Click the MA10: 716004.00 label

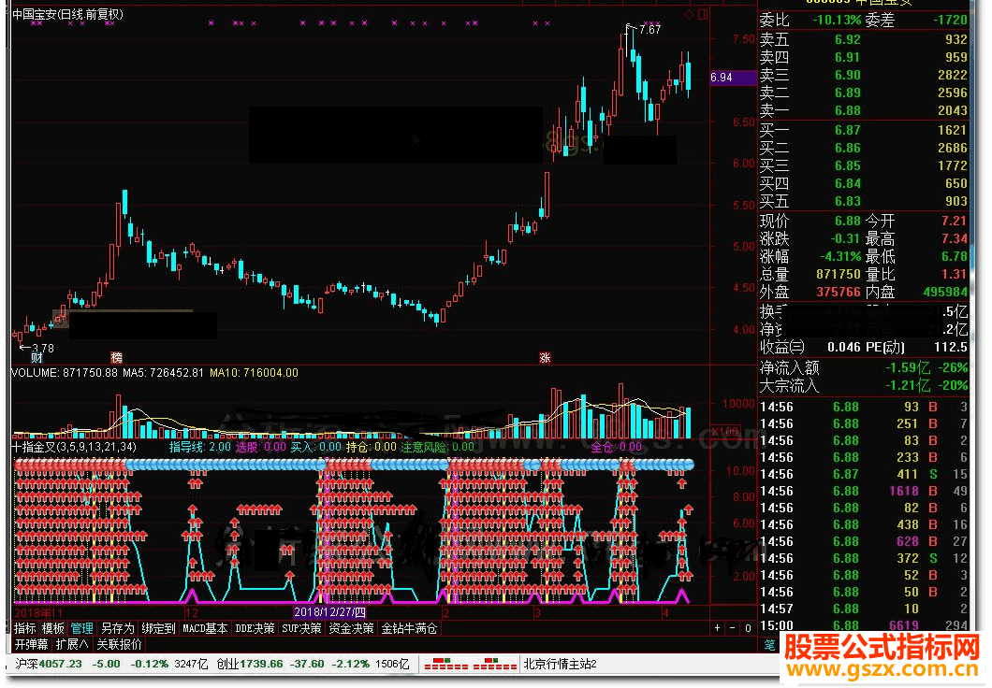point(254,373)
